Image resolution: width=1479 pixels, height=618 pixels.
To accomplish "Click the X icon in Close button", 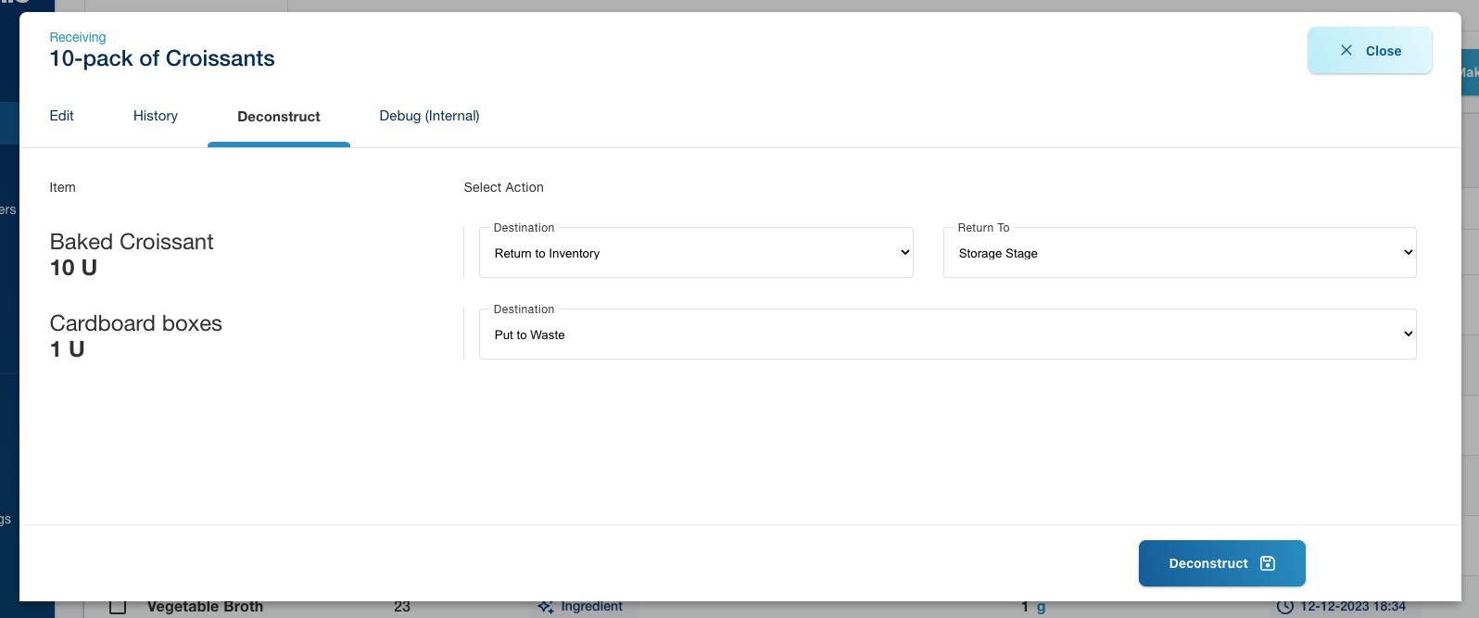I will (1346, 51).
